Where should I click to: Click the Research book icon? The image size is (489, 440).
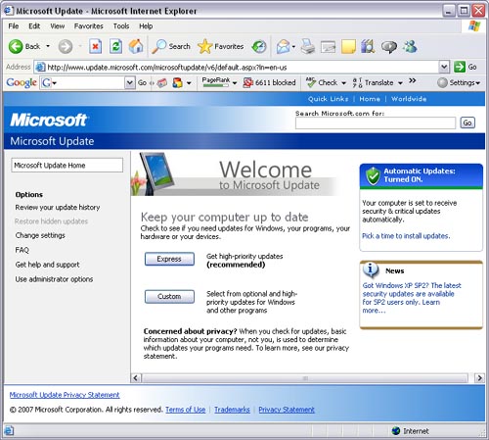[x=368, y=47]
